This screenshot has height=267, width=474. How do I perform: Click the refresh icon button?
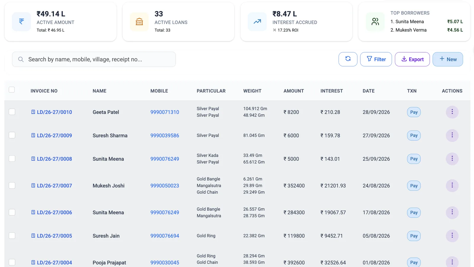pyautogui.click(x=348, y=59)
